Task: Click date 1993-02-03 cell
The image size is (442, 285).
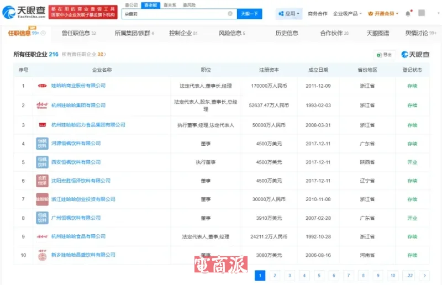Action: [318, 105]
